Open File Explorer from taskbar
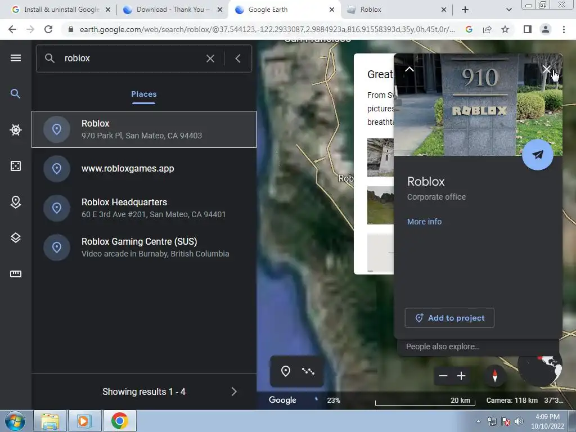576x432 pixels. coord(50,421)
